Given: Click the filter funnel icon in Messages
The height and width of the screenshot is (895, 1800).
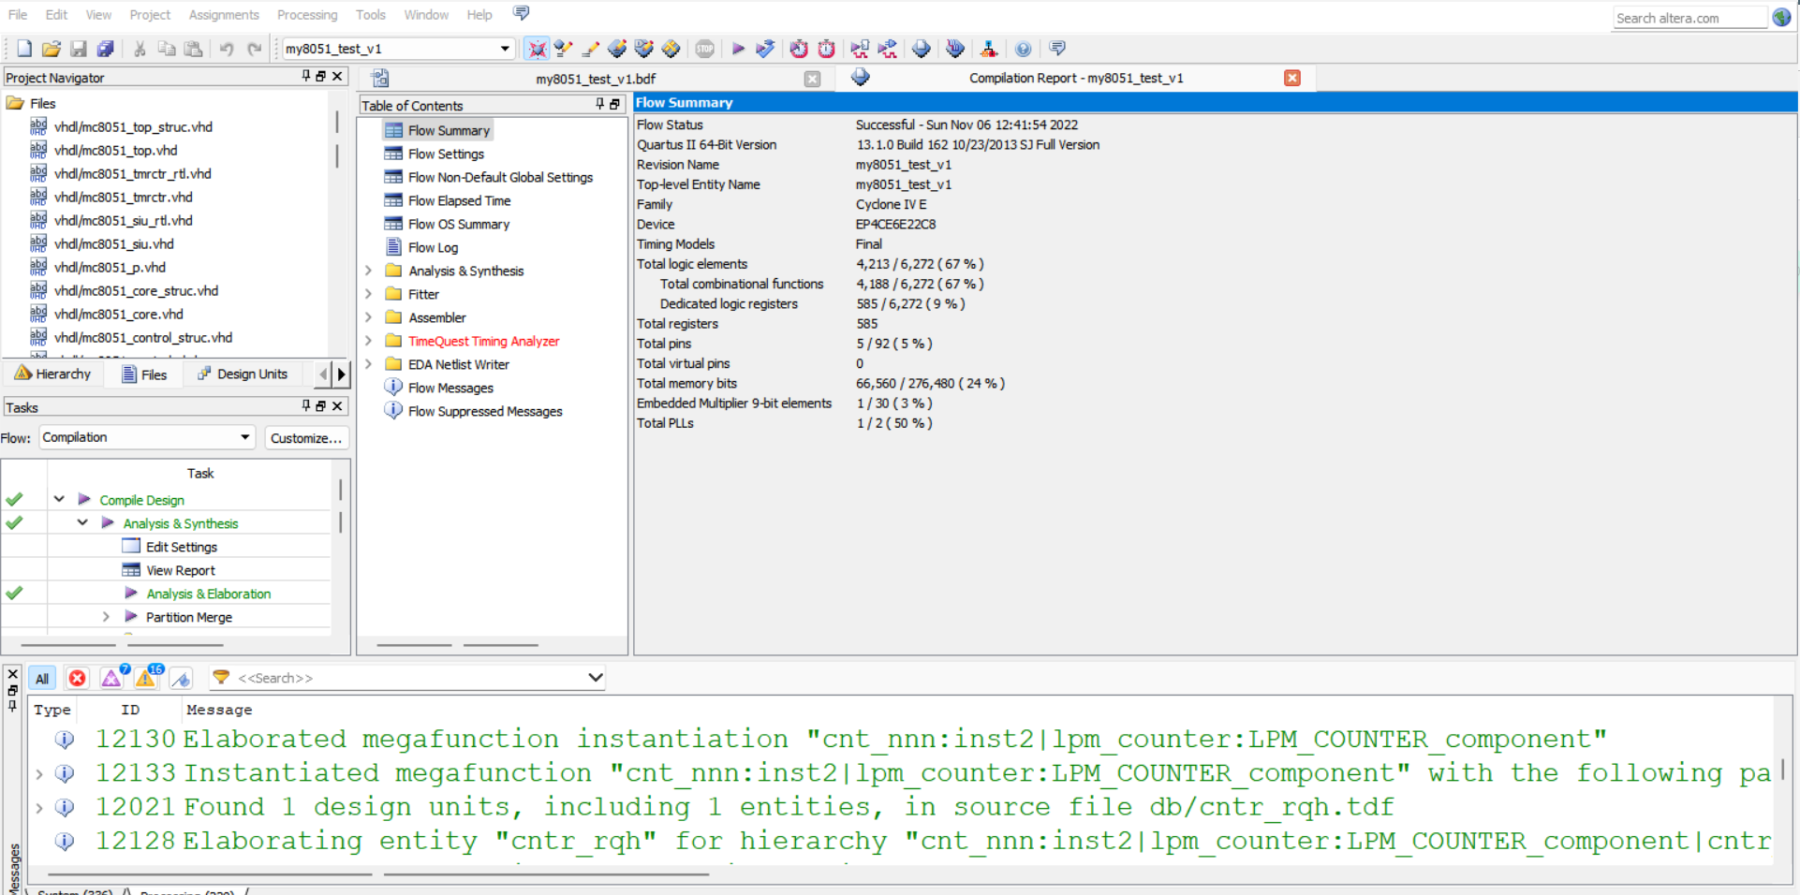Looking at the screenshot, I should pyautogui.click(x=221, y=677).
